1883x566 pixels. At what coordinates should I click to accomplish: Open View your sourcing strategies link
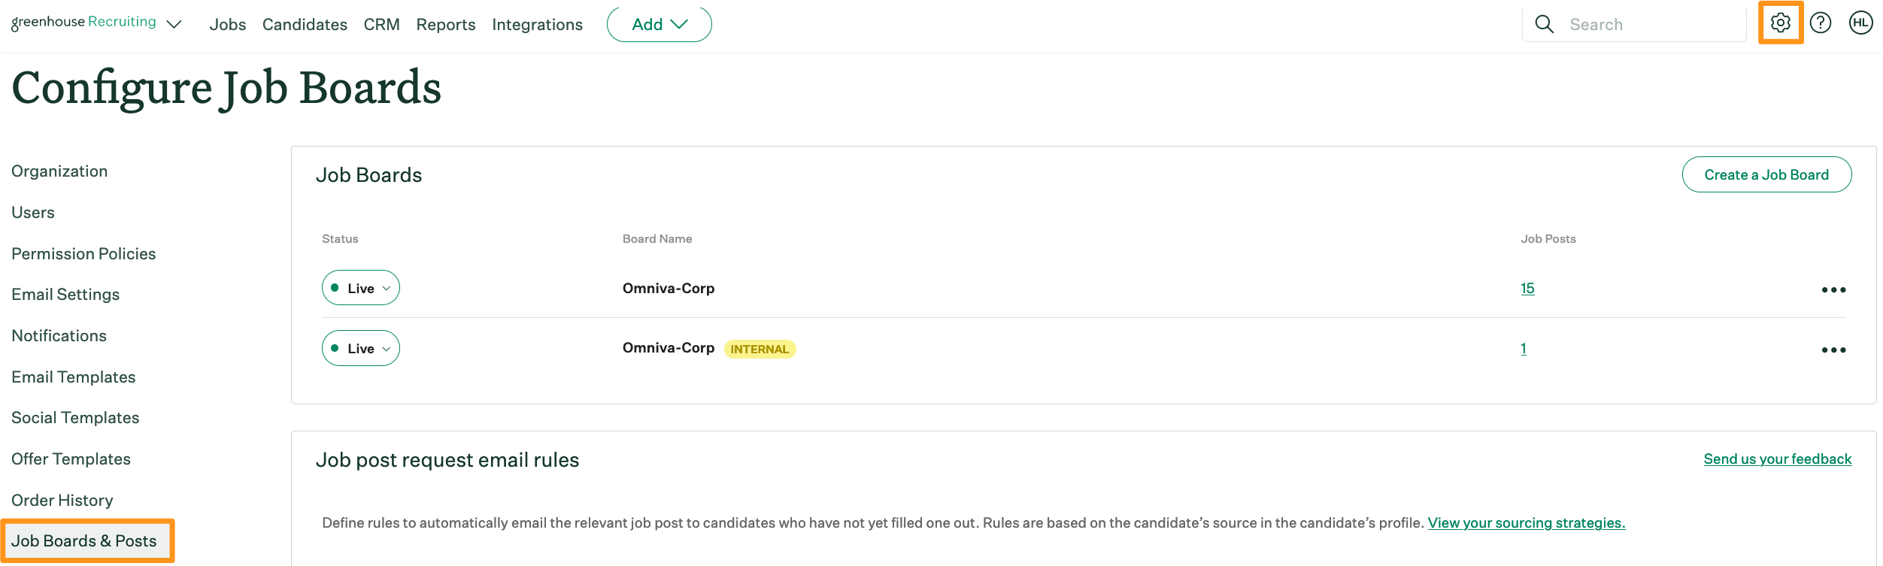[x=1525, y=522]
